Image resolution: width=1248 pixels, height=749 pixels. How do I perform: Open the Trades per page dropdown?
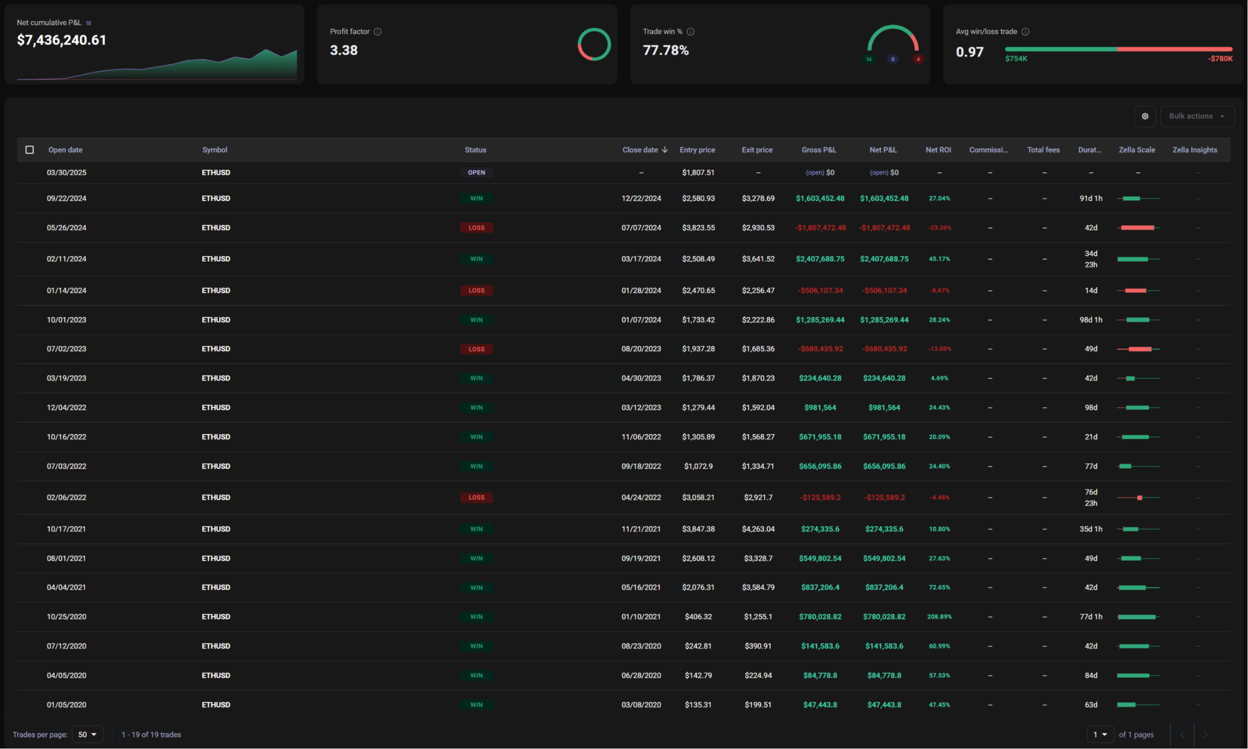click(x=87, y=734)
